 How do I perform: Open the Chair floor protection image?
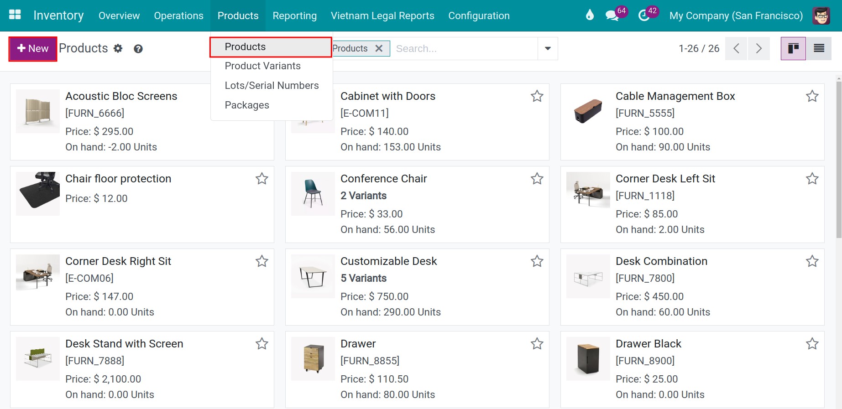click(x=38, y=194)
